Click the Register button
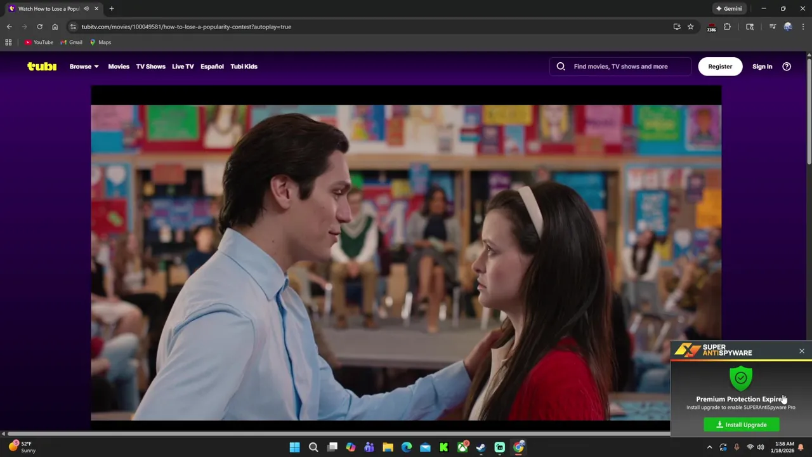This screenshot has width=812, height=457. point(720,66)
